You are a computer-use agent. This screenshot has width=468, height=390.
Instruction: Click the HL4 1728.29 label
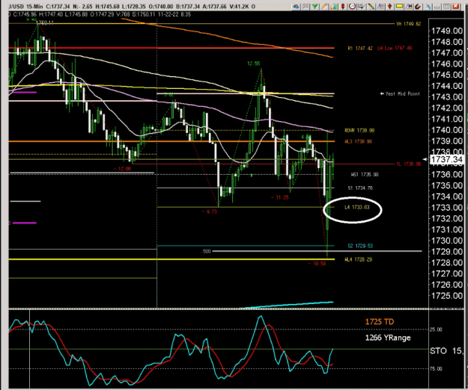(358, 259)
